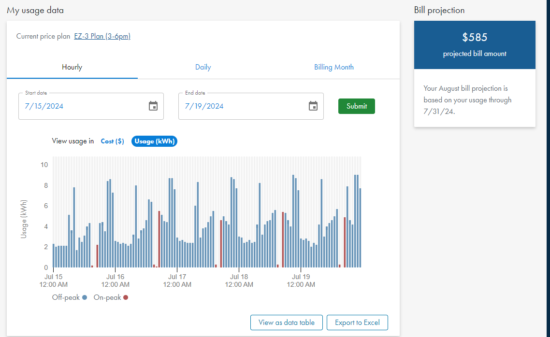550x337 pixels.
Task: Toggle the Off-peak legend marker
Action: click(x=85, y=298)
